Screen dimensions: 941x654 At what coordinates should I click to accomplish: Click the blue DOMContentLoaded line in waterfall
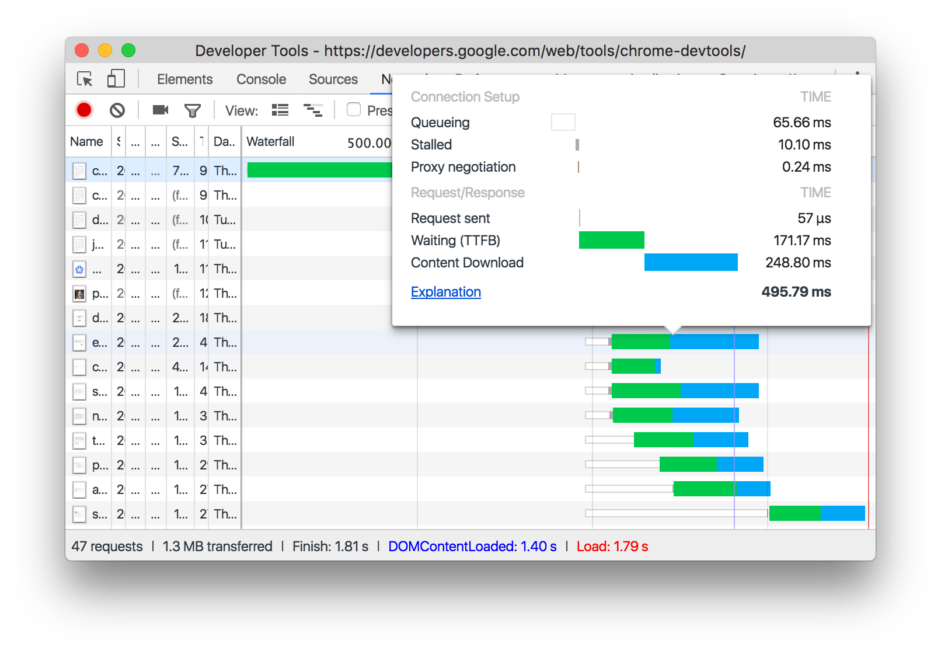pos(734,409)
